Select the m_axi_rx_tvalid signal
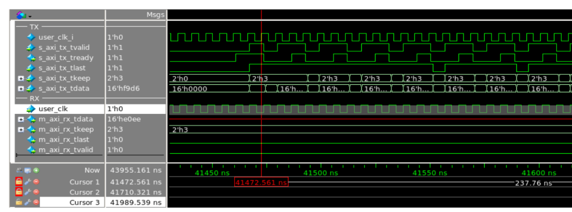 click(x=66, y=149)
